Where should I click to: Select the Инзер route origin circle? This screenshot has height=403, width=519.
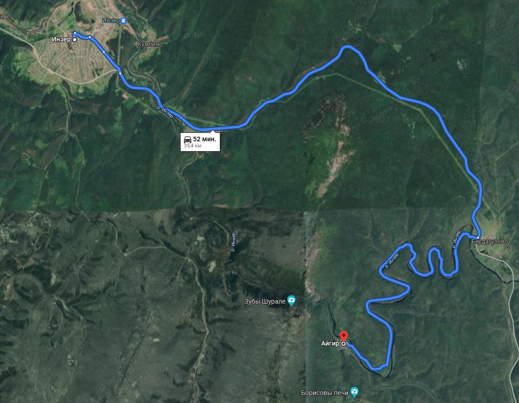tap(75, 40)
